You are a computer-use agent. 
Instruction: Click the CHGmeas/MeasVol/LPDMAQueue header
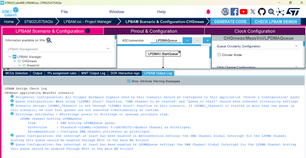[x=258, y=38]
